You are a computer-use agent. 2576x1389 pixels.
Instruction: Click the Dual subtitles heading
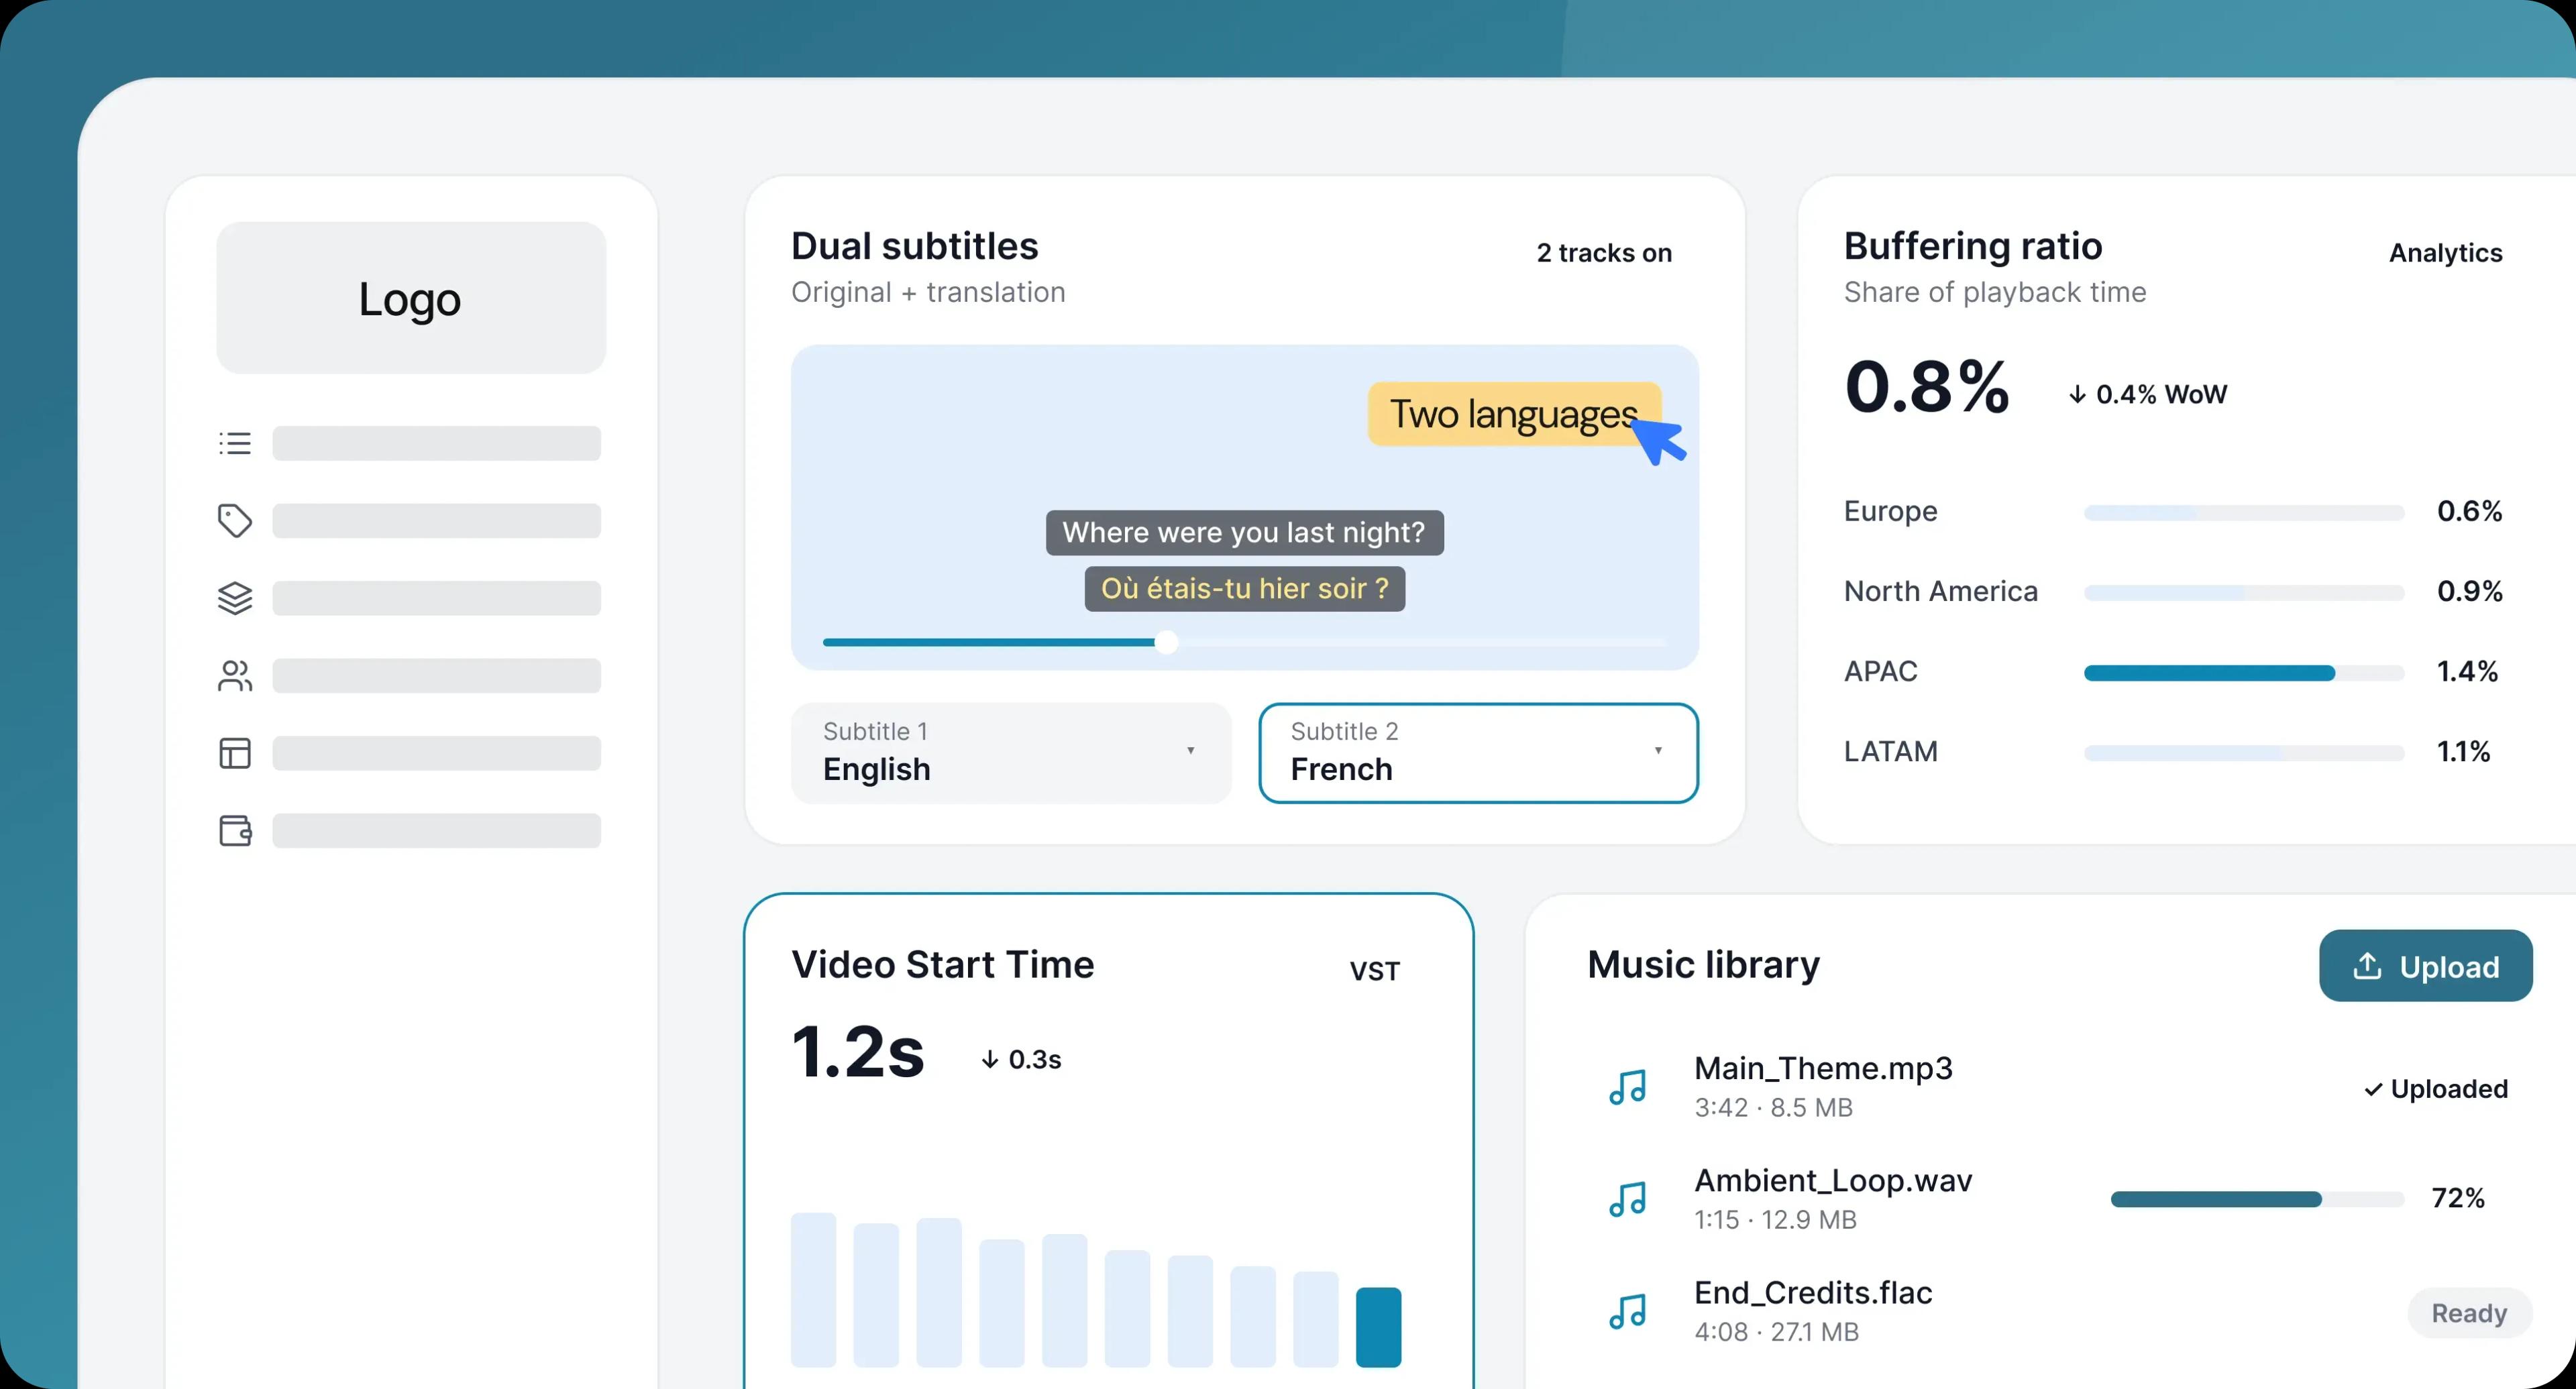point(914,246)
